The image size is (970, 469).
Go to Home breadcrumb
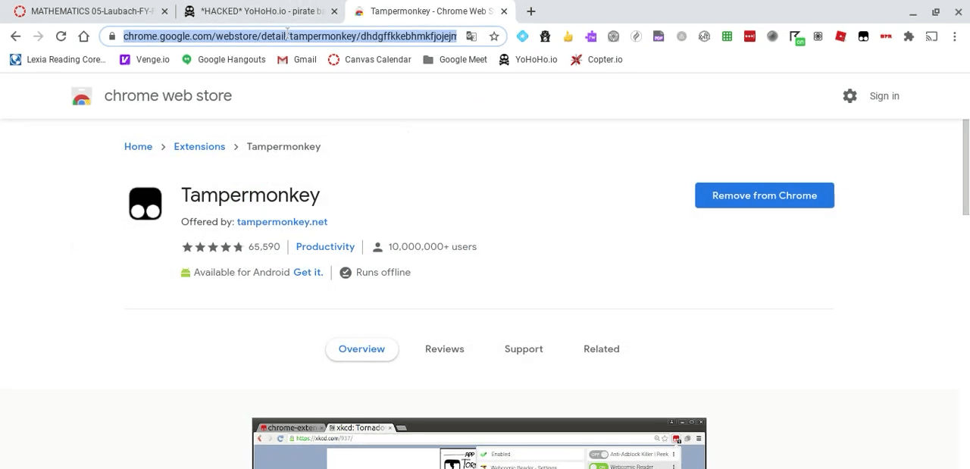[x=138, y=146]
